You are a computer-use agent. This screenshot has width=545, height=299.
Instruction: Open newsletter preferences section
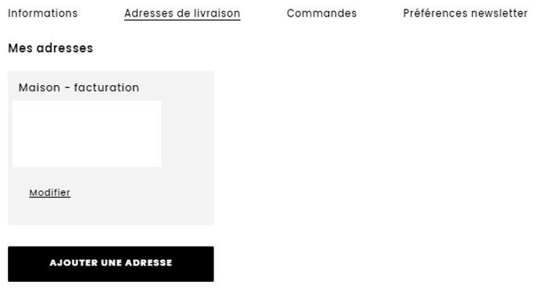coord(465,13)
